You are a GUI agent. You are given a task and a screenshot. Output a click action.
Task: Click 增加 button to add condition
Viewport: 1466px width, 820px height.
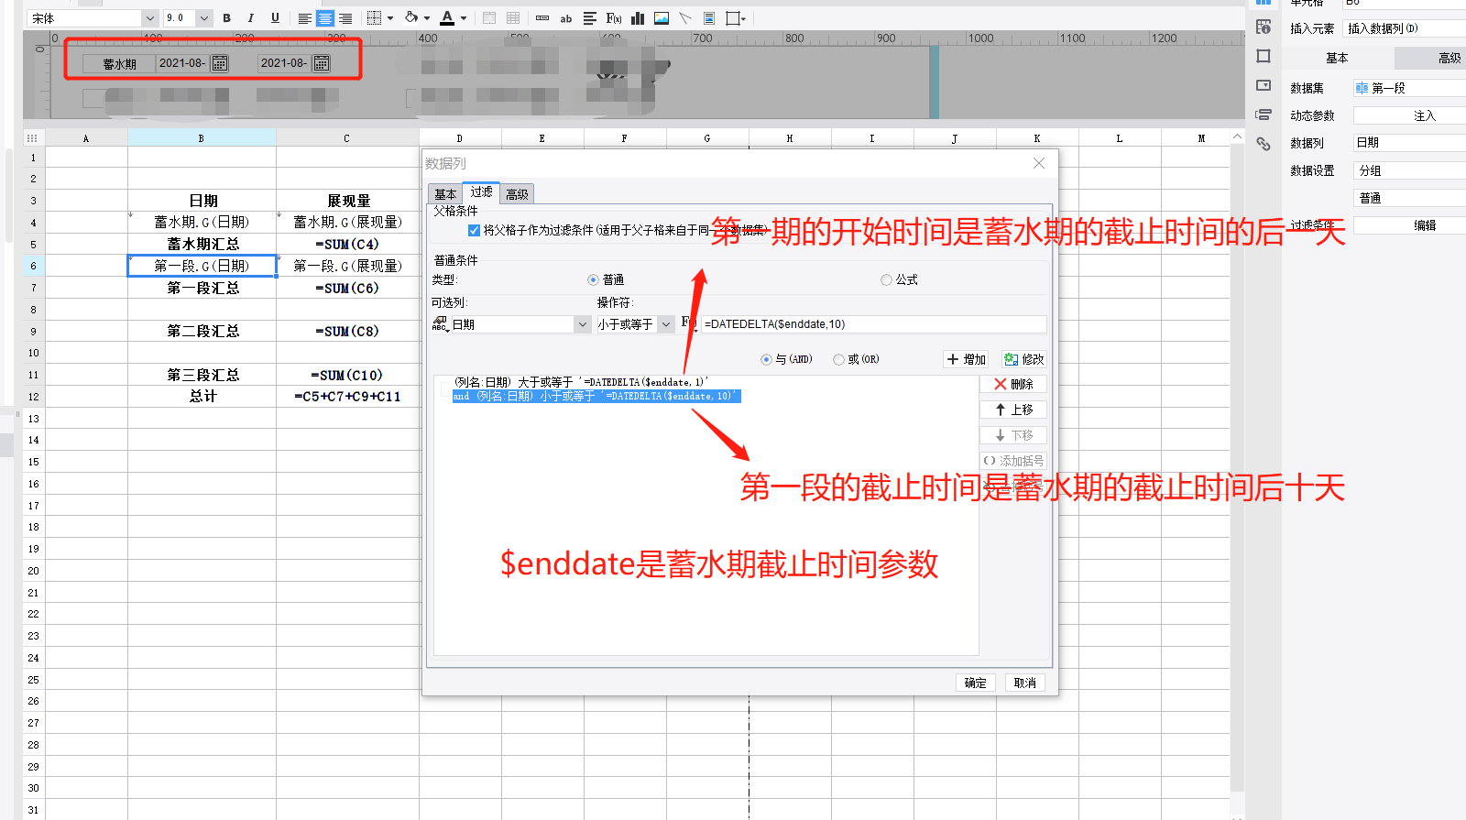click(967, 359)
